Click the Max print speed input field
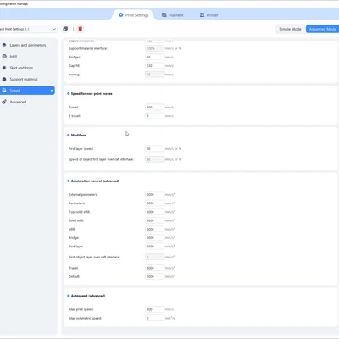Image resolution: width=339 pixels, height=339 pixels. 154,309
